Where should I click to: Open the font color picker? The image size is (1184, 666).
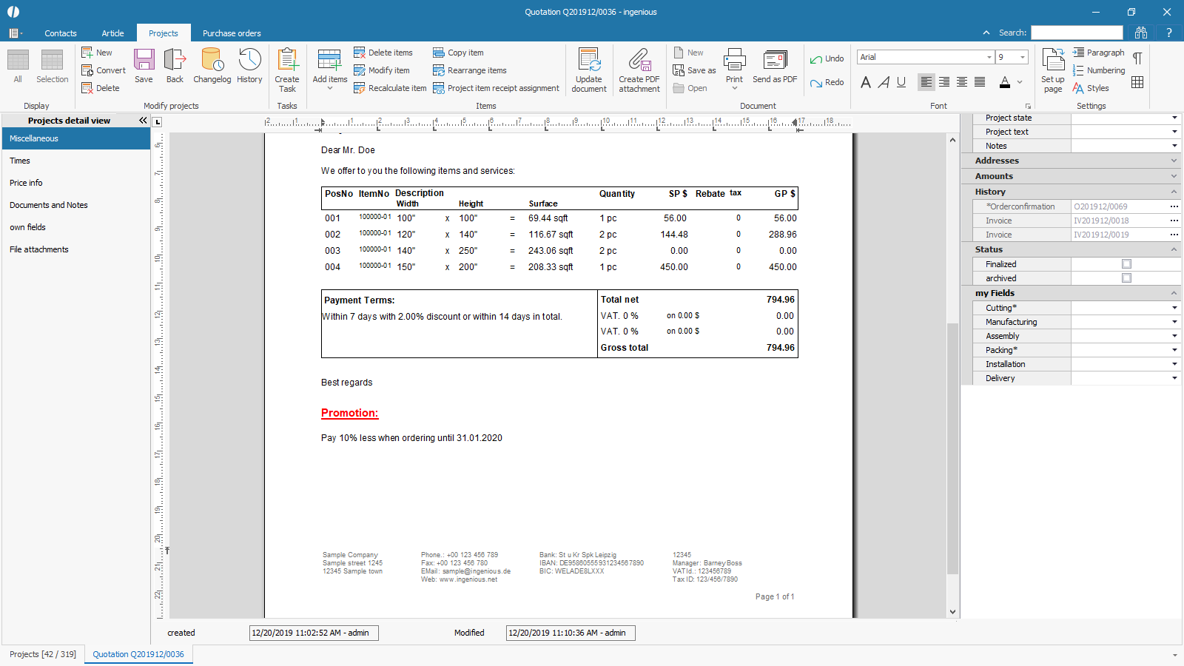coord(1020,82)
